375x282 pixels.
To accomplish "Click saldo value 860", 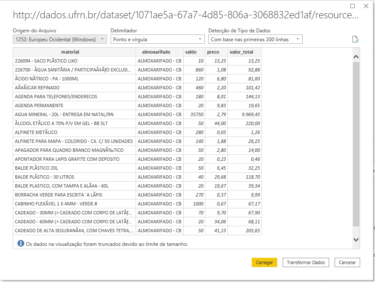I will pyautogui.click(x=194, y=70).
